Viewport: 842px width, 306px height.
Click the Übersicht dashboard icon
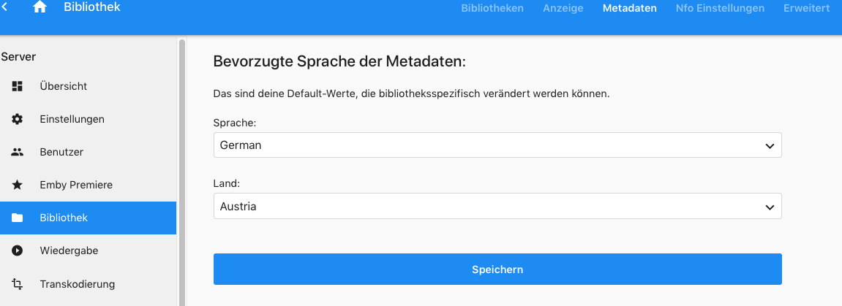point(17,86)
